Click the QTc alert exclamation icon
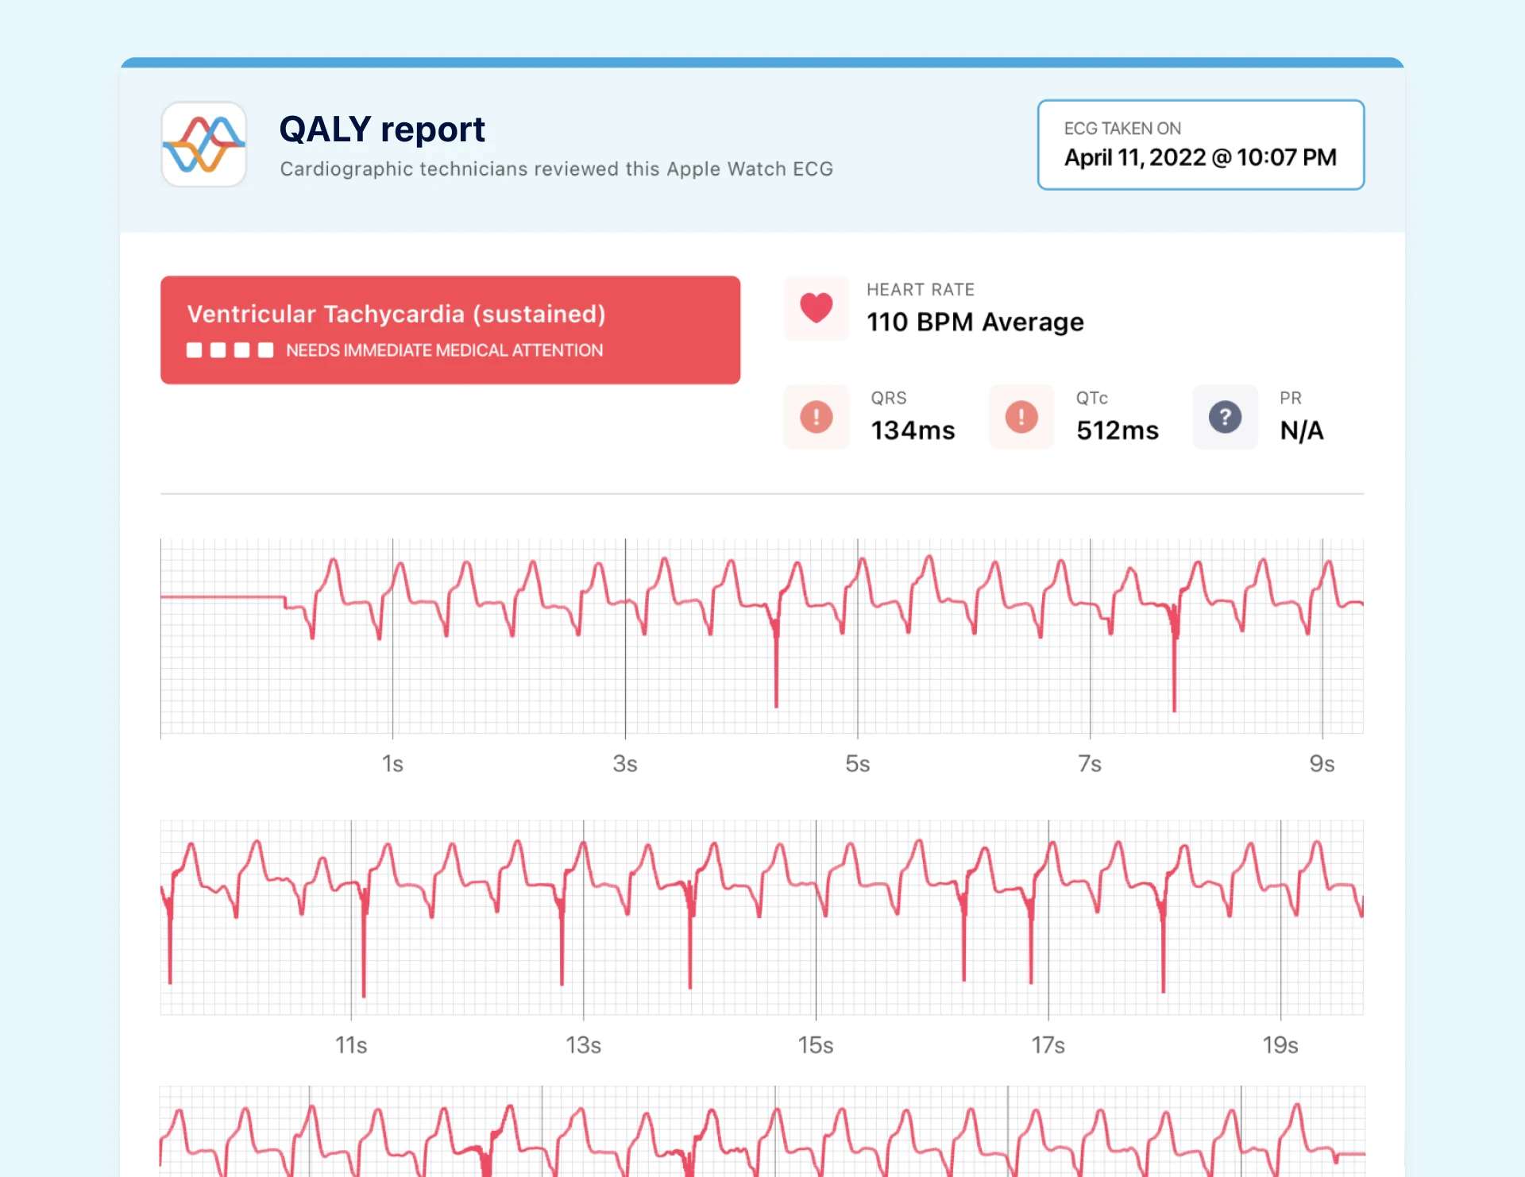 (1021, 416)
